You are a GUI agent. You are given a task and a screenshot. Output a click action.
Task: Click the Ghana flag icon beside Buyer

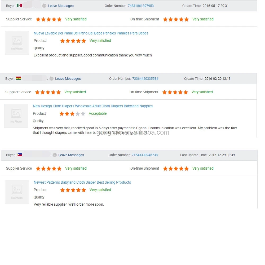[19, 78]
